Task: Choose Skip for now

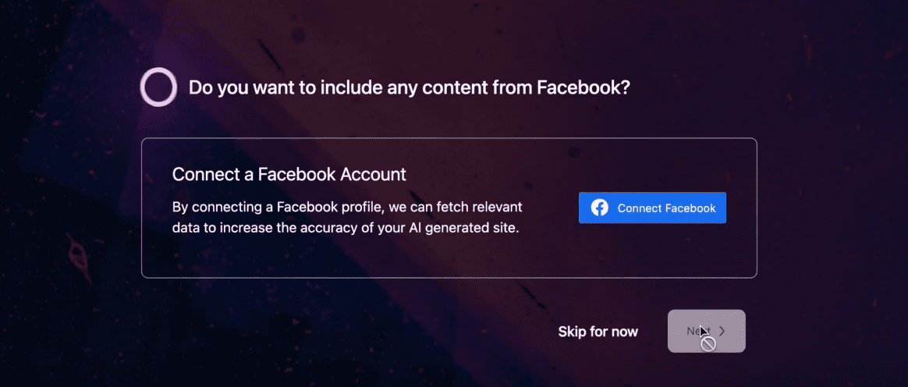Action: pyautogui.click(x=598, y=332)
